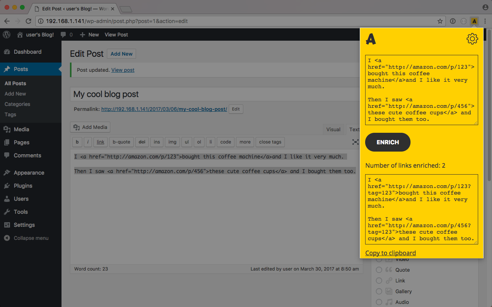Click the yellow A extension icon in toolbar

pyautogui.click(x=474, y=21)
